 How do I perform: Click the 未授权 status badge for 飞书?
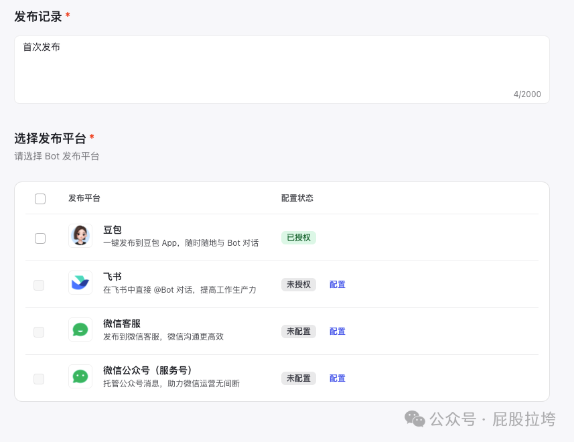tap(299, 285)
